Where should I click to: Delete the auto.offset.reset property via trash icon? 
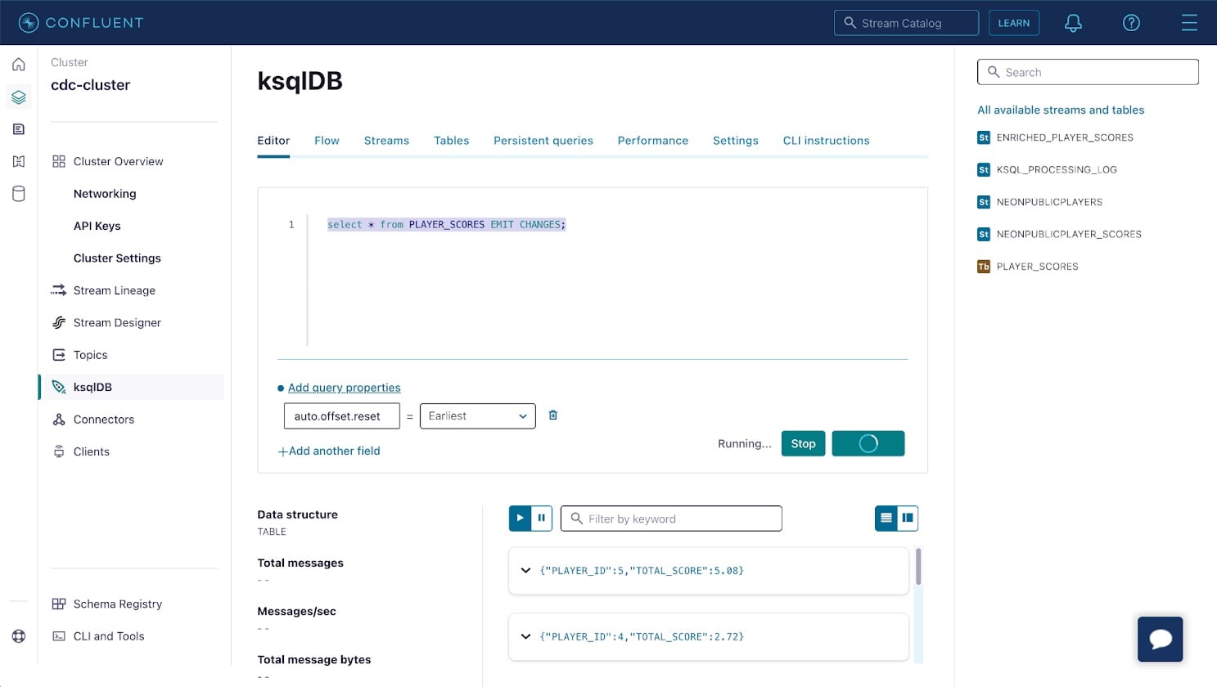(552, 415)
